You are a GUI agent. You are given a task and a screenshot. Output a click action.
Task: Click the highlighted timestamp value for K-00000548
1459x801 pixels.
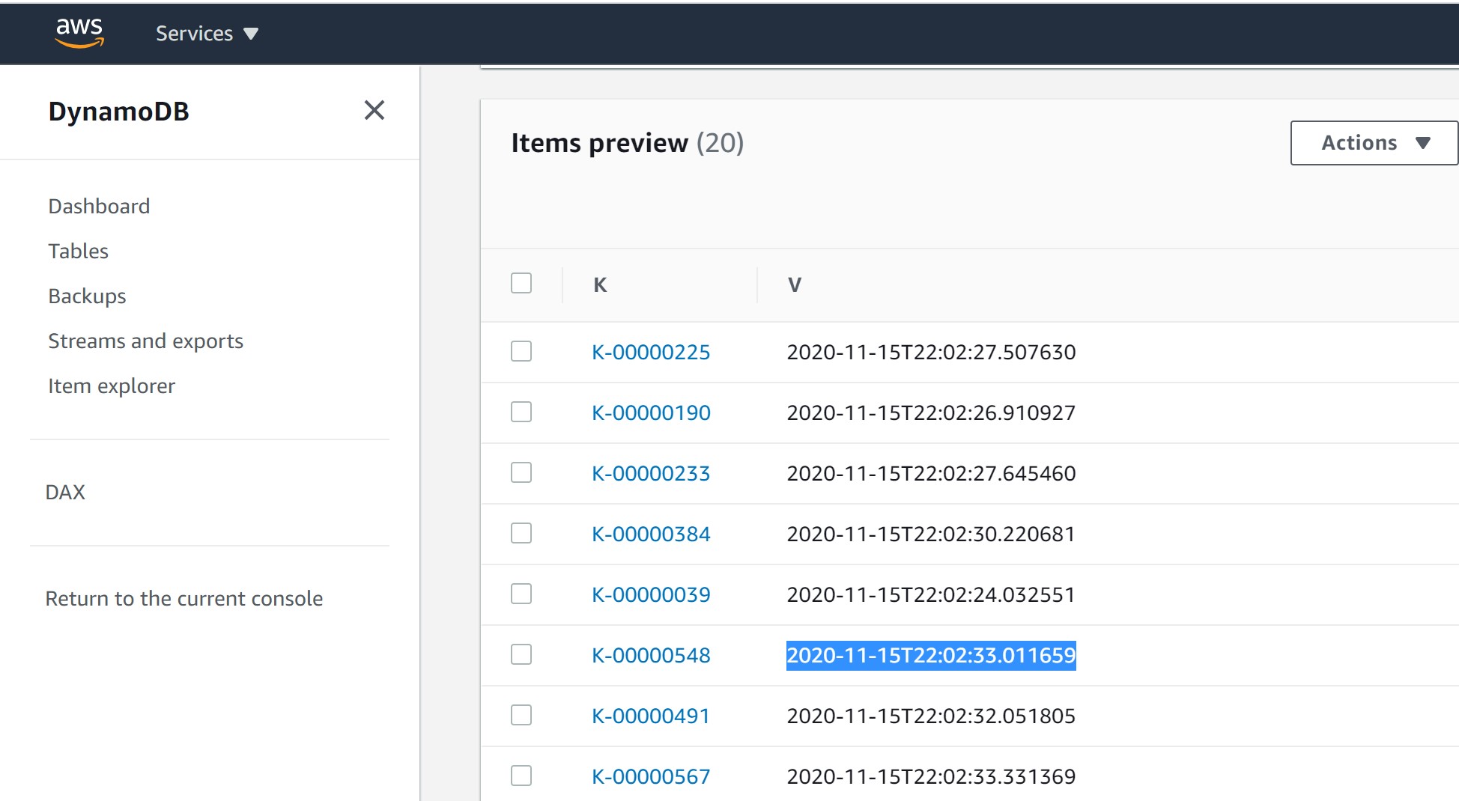(x=930, y=656)
